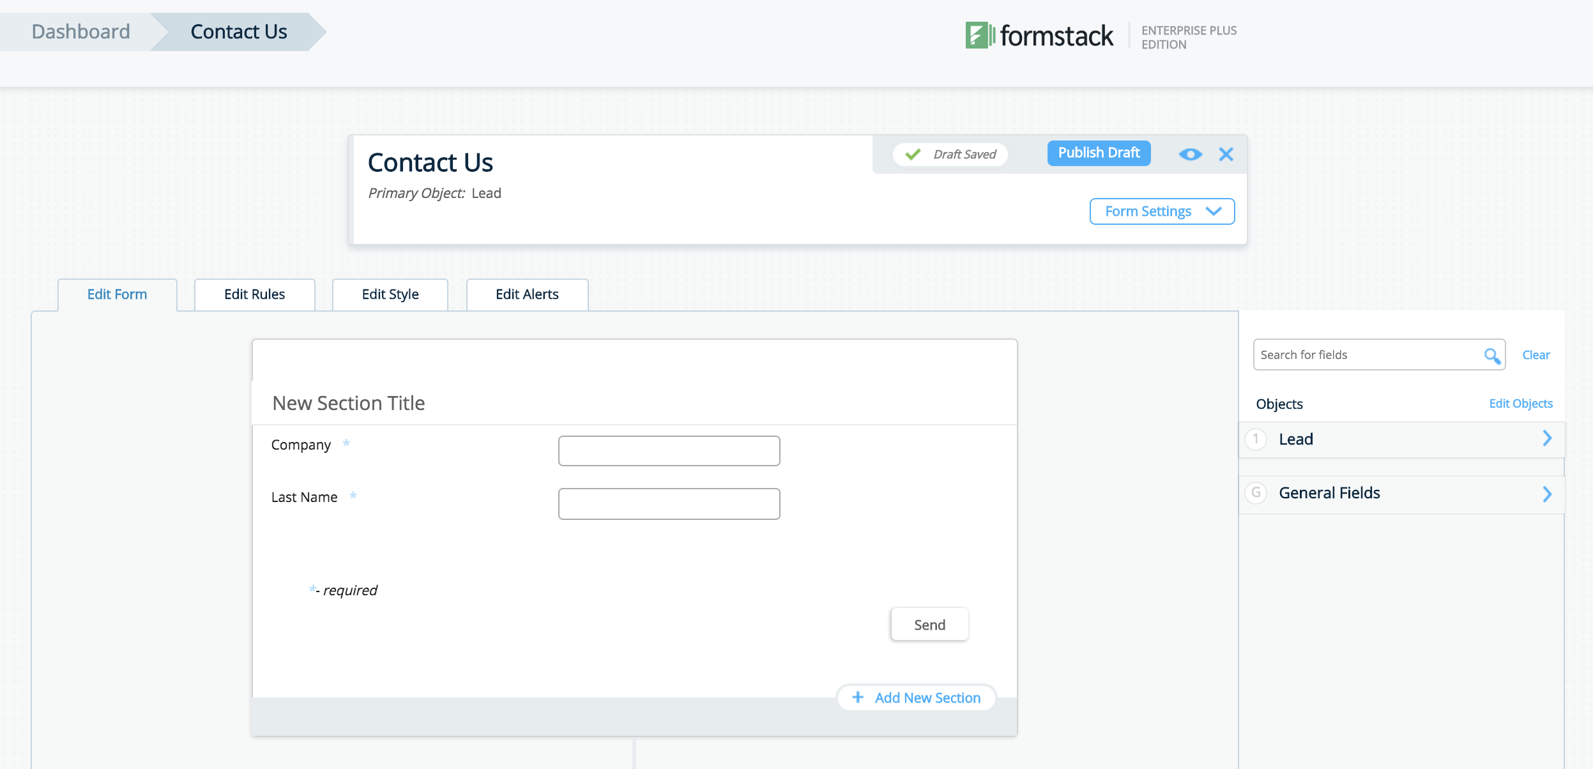Click the numbered circle beside Lead
This screenshot has width=1593, height=769.
tap(1256, 439)
